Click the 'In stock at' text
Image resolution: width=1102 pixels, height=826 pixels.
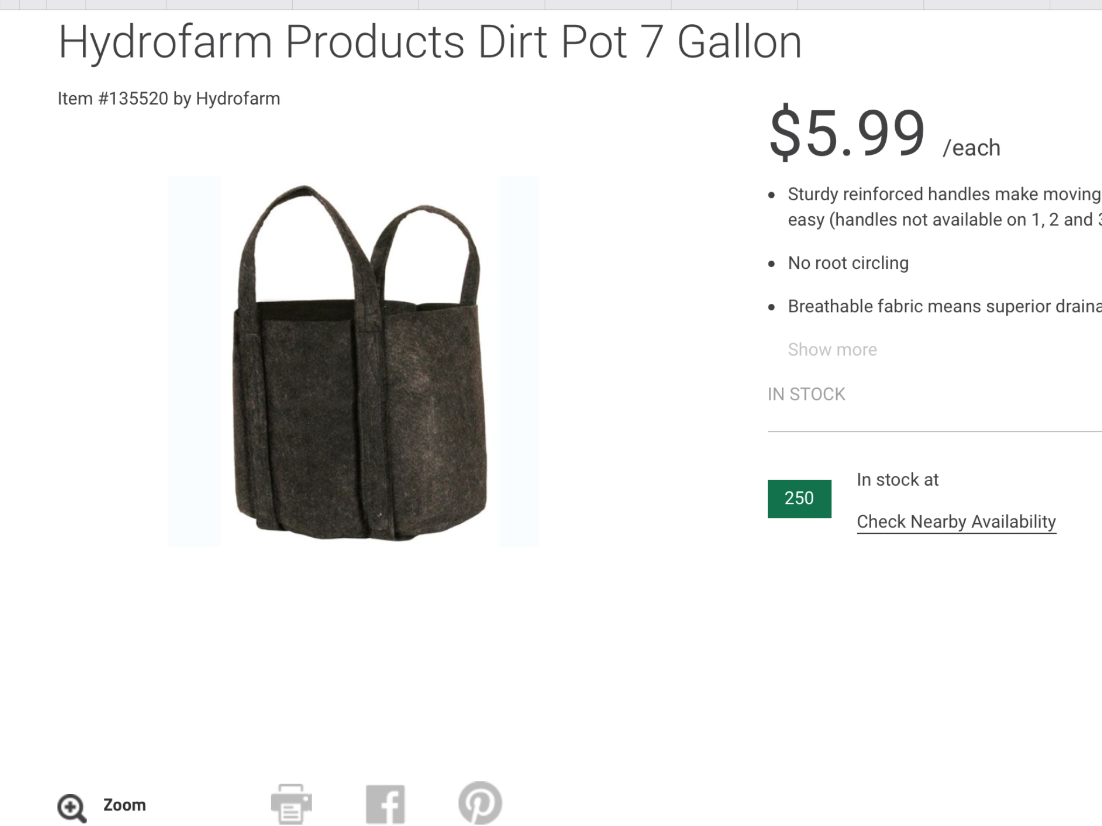point(898,480)
